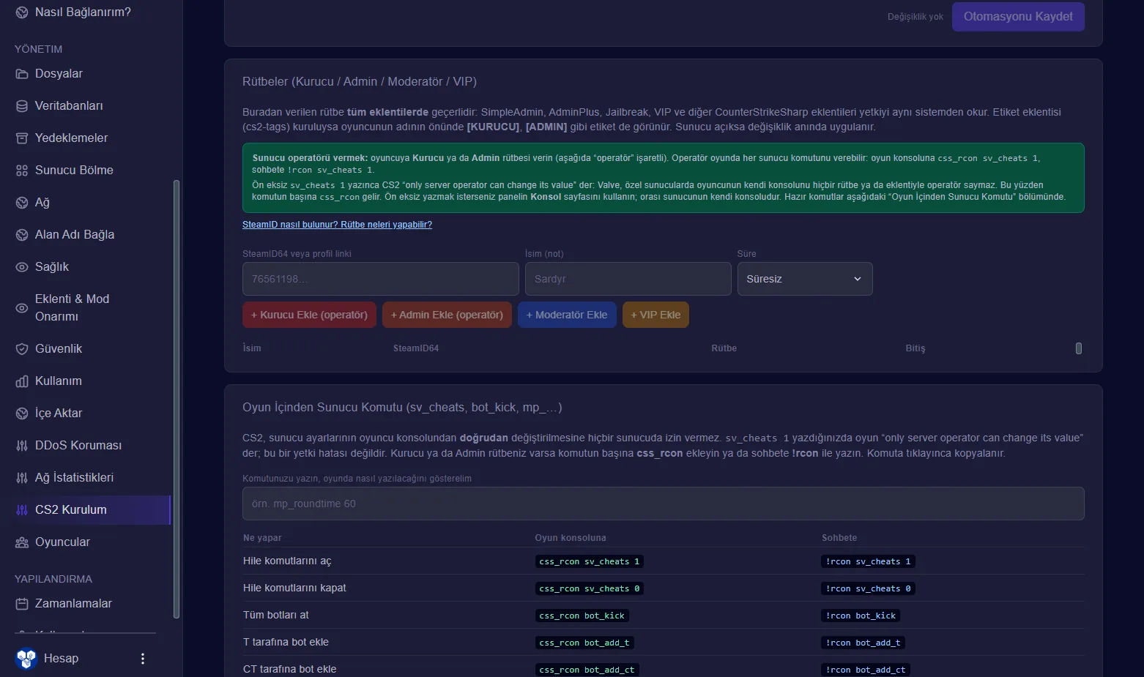1144x677 pixels.
Task: Copy the '!rcon sv_cheats 0' chat command
Action: (x=869, y=588)
